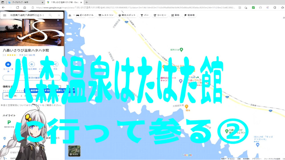Open プライバシー footer link
Screen dimensions: 285x160
coord(256,159)
